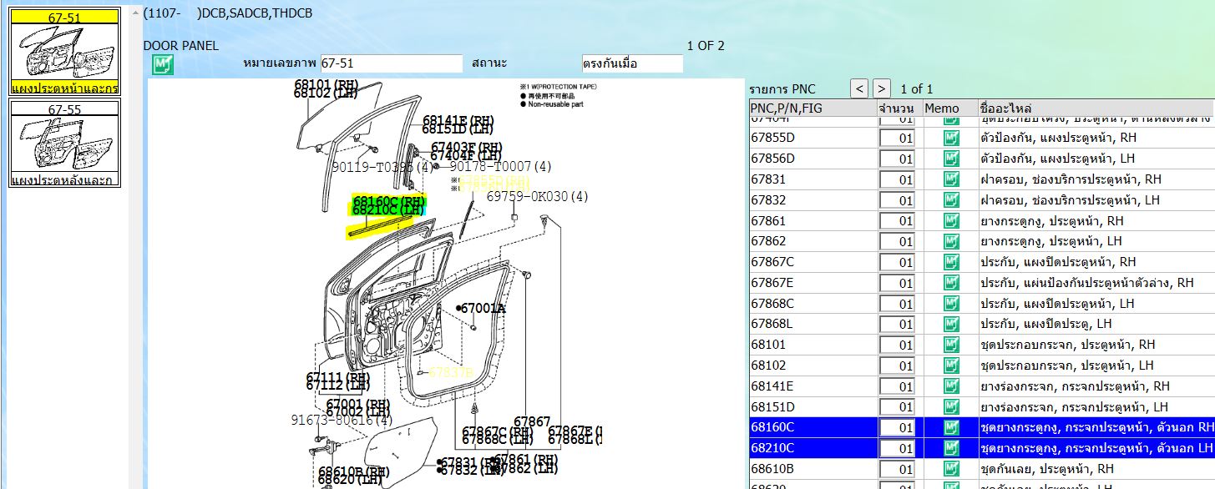Open the 67-55 rear door figure thumbnail
The height and width of the screenshot is (489, 1215).
[x=64, y=144]
